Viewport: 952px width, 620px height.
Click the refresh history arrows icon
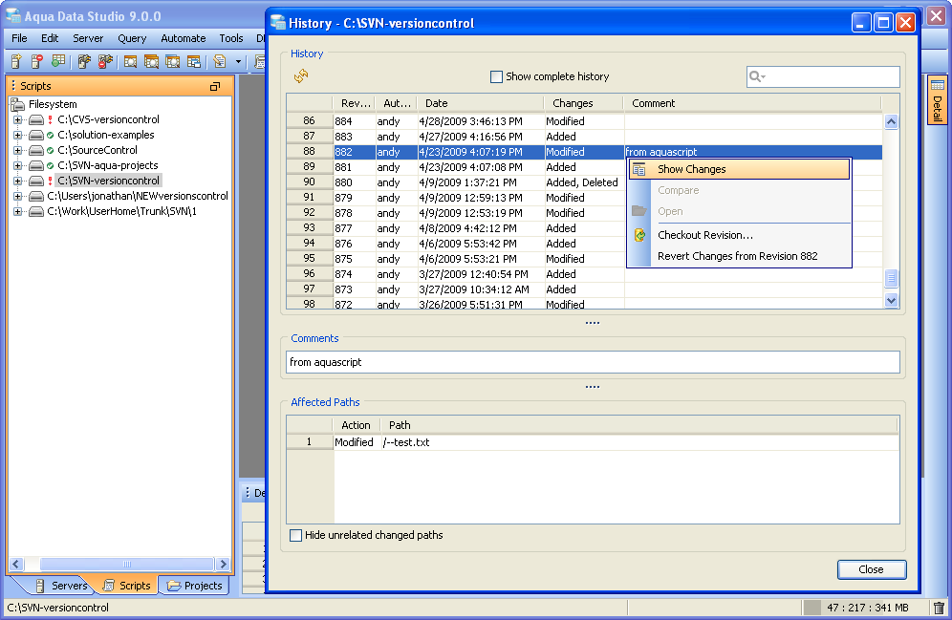click(x=301, y=75)
